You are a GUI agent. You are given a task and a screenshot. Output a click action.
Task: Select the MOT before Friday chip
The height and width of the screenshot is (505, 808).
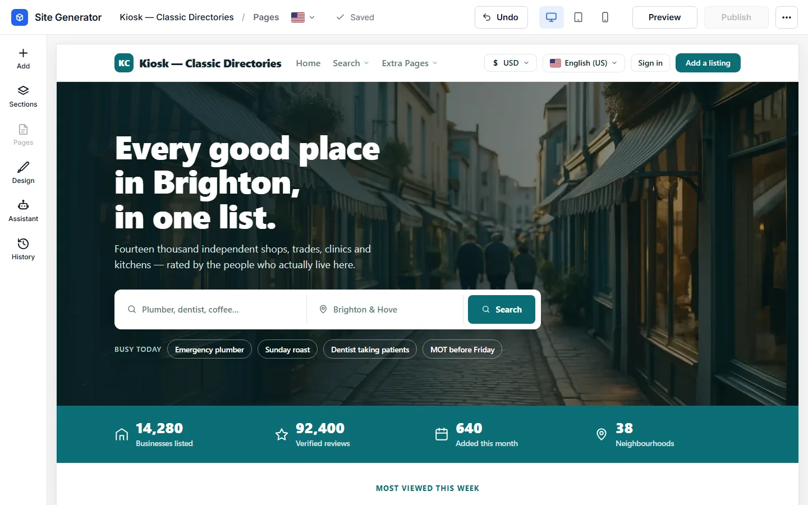[x=462, y=350]
